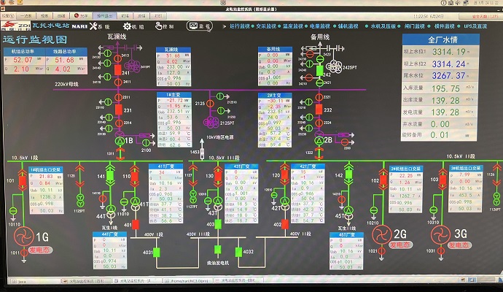Toggle circuit breaker 231 on 1# transformer line
Screen dimensions: 503x292
click(x=117, y=110)
